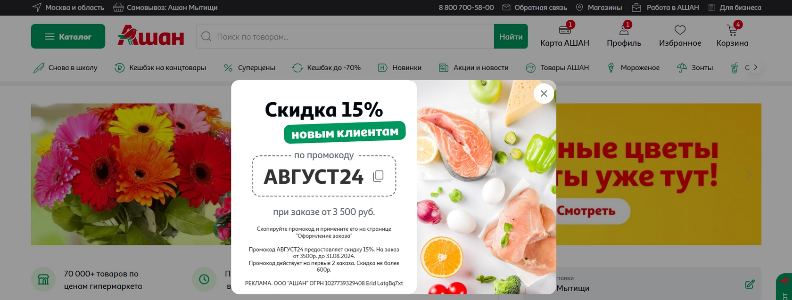Click the Ашан logo

tap(150, 36)
